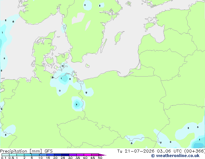Click the above-50 mm arrow tip of legend
Screen dimensions: 205x159
[102, 155]
